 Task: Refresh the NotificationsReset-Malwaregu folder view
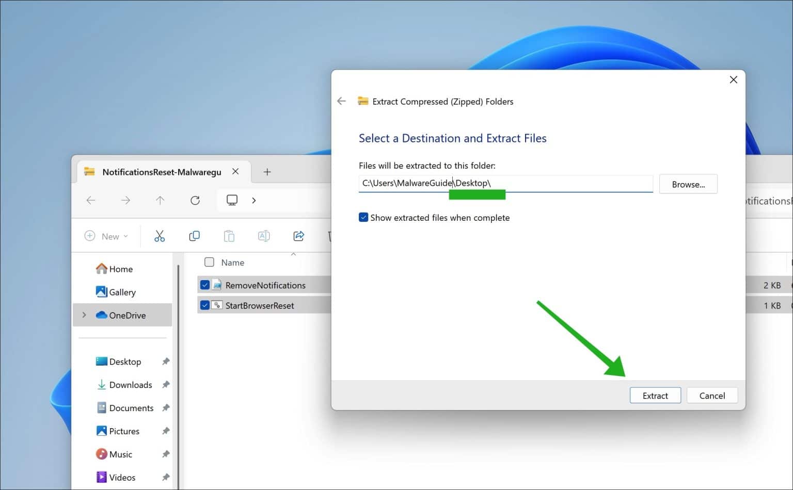pos(195,200)
